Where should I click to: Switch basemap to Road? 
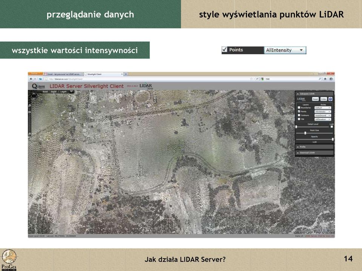[x=45, y=92]
